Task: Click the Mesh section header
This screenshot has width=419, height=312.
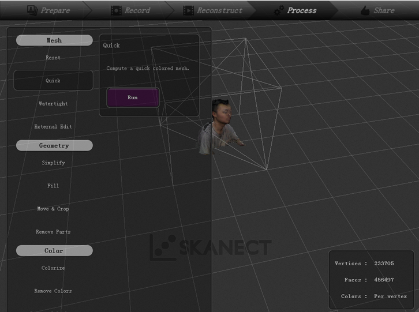Action: tap(54, 40)
